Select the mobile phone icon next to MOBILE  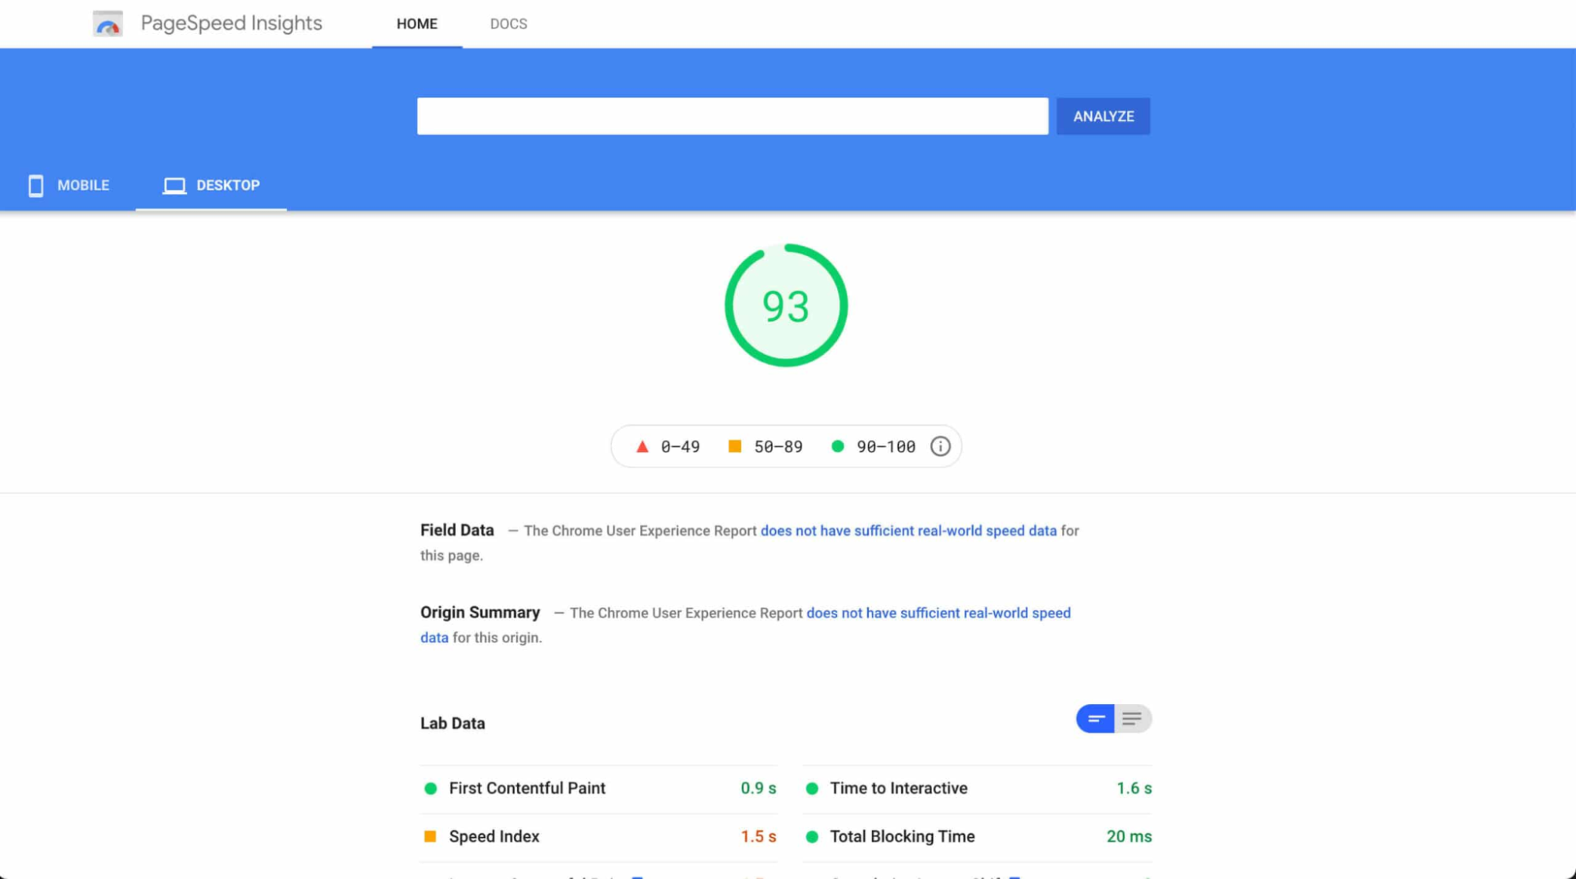(x=35, y=185)
